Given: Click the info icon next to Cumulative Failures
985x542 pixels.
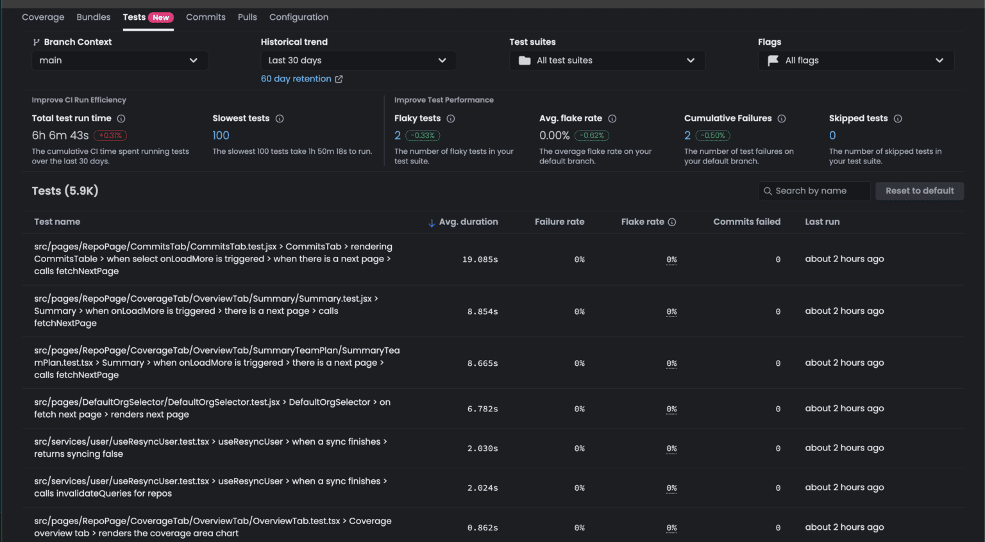Looking at the screenshot, I should [x=782, y=119].
